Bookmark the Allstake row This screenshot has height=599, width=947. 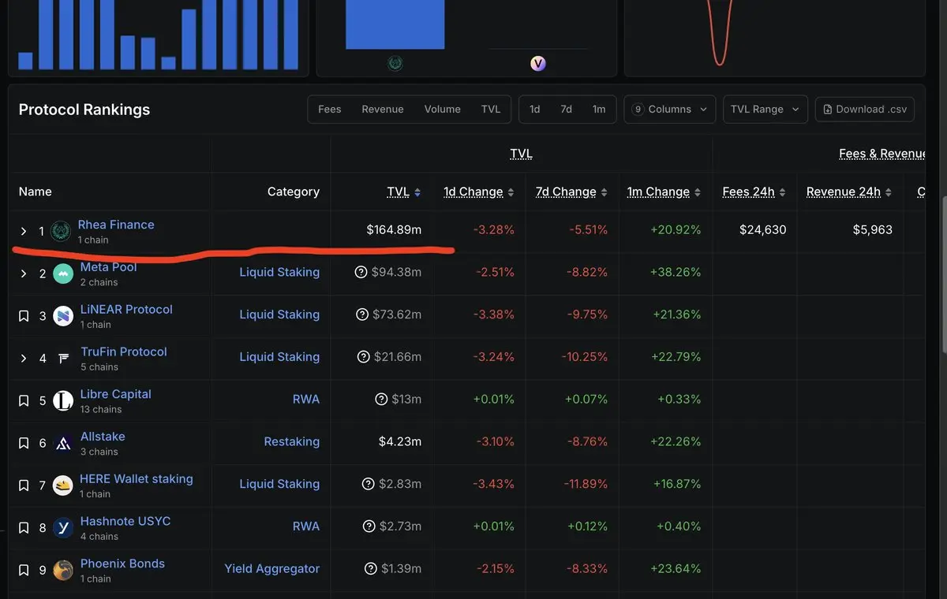pyautogui.click(x=24, y=444)
